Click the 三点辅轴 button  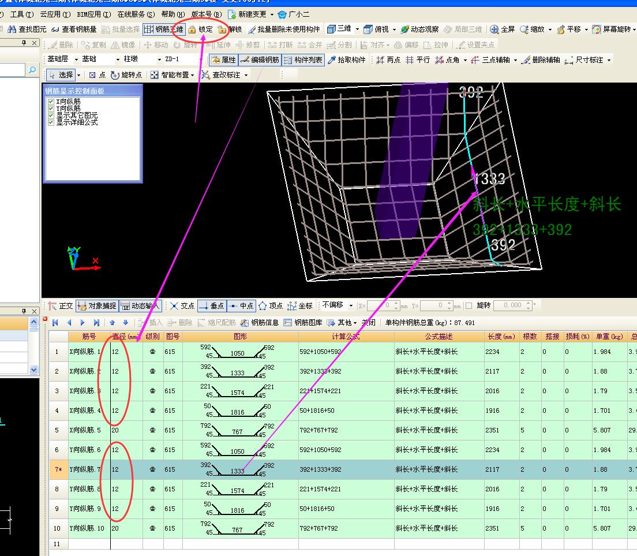click(x=491, y=59)
